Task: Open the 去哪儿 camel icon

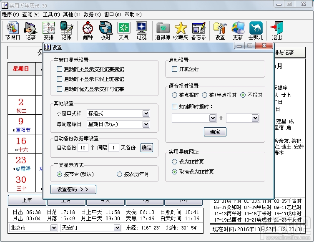Action: [x=256, y=30]
